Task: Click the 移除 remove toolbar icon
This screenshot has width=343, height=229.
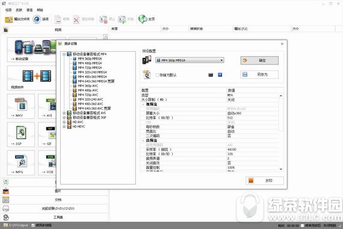Action: 58,19
